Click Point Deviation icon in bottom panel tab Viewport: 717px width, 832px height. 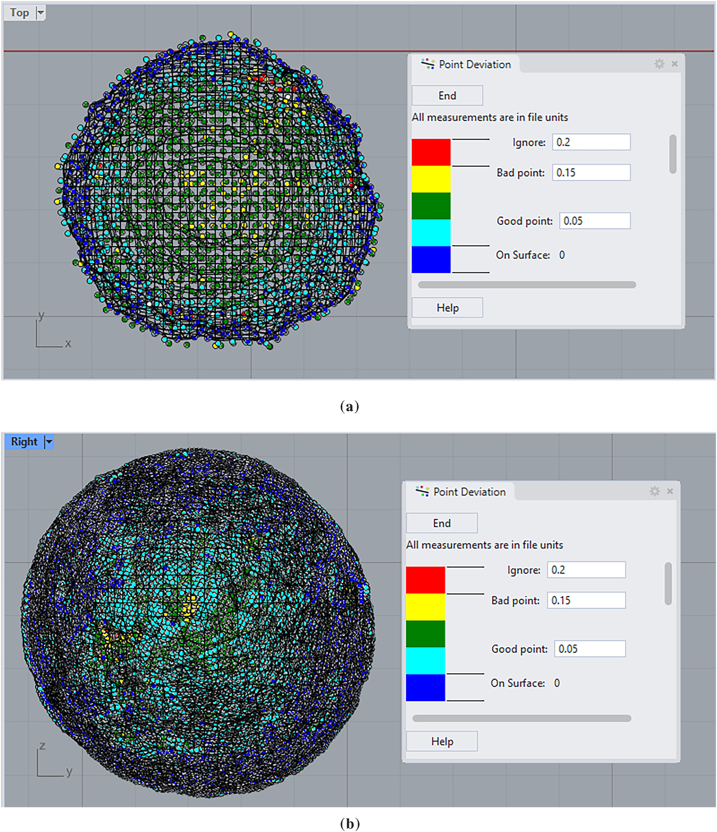pos(422,491)
